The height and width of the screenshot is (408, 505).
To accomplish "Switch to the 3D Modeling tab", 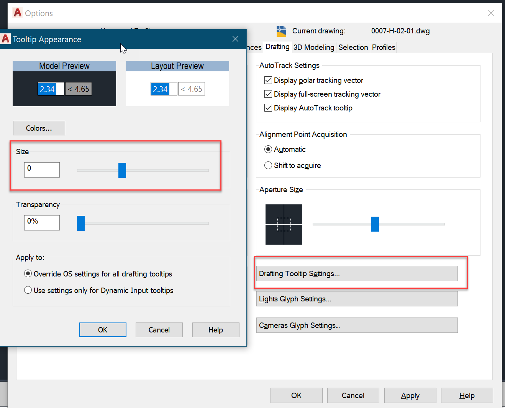I will pyautogui.click(x=314, y=47).
